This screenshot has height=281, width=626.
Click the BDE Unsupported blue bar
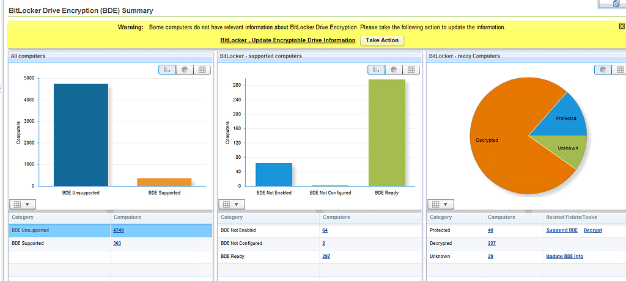click(81, 135)
